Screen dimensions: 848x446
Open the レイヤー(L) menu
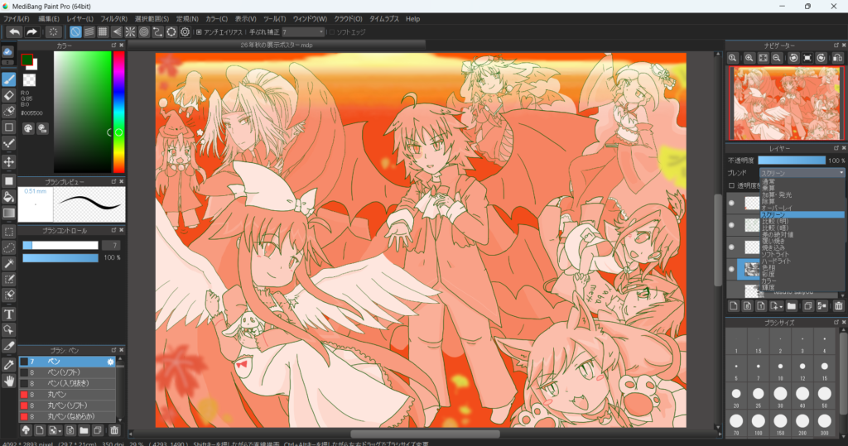(x=80, y=19)
